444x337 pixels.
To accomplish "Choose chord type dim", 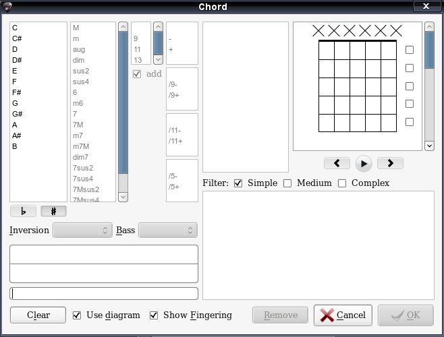I will tap(93, 60).
